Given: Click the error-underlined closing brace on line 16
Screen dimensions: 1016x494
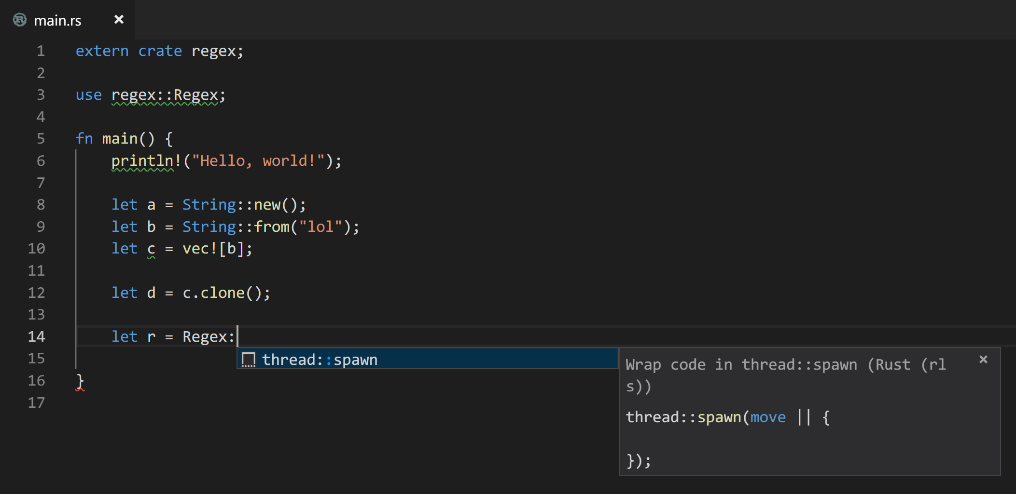Looking at the screenshot, I should click(80, 381).
